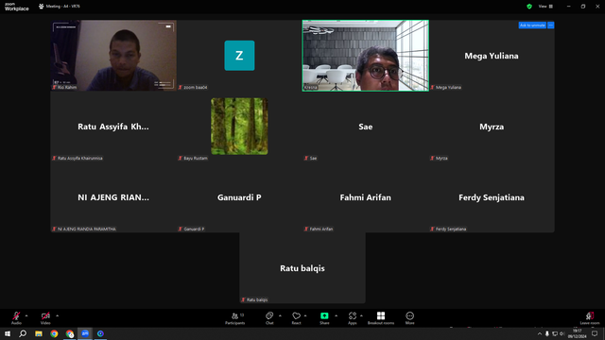Select Rio Rahim's video tile
605x340 pixels.
[113, 56]
